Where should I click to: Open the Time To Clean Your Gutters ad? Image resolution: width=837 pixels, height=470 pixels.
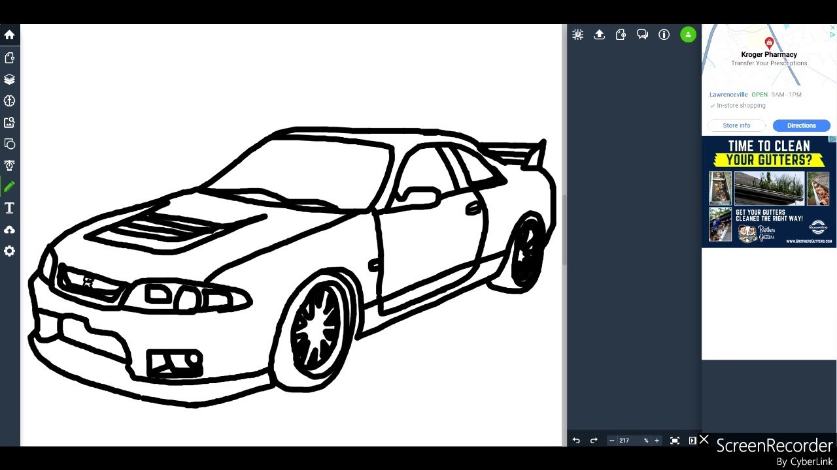tap(769, 192)
